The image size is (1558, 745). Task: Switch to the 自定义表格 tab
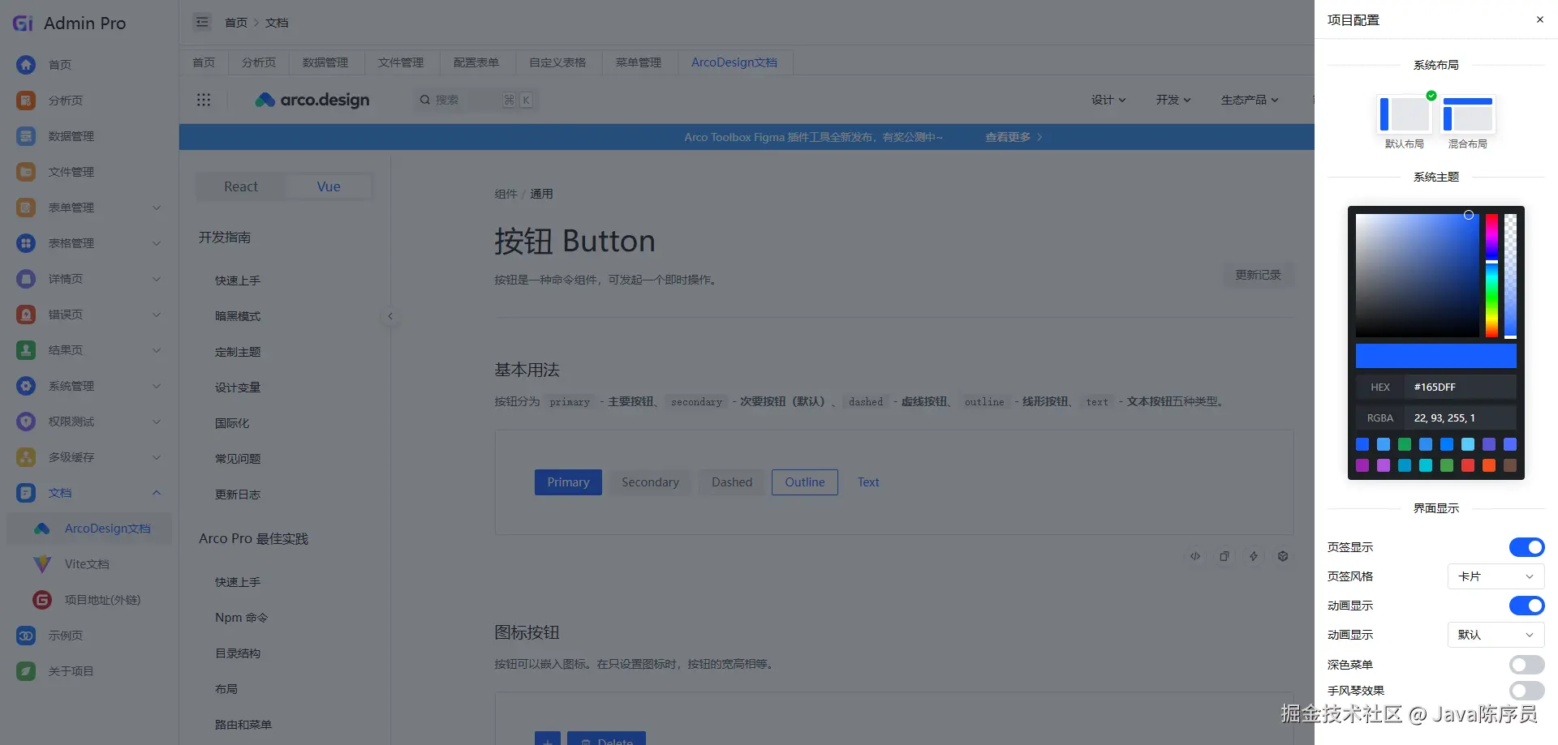click(x=557, y=62)
